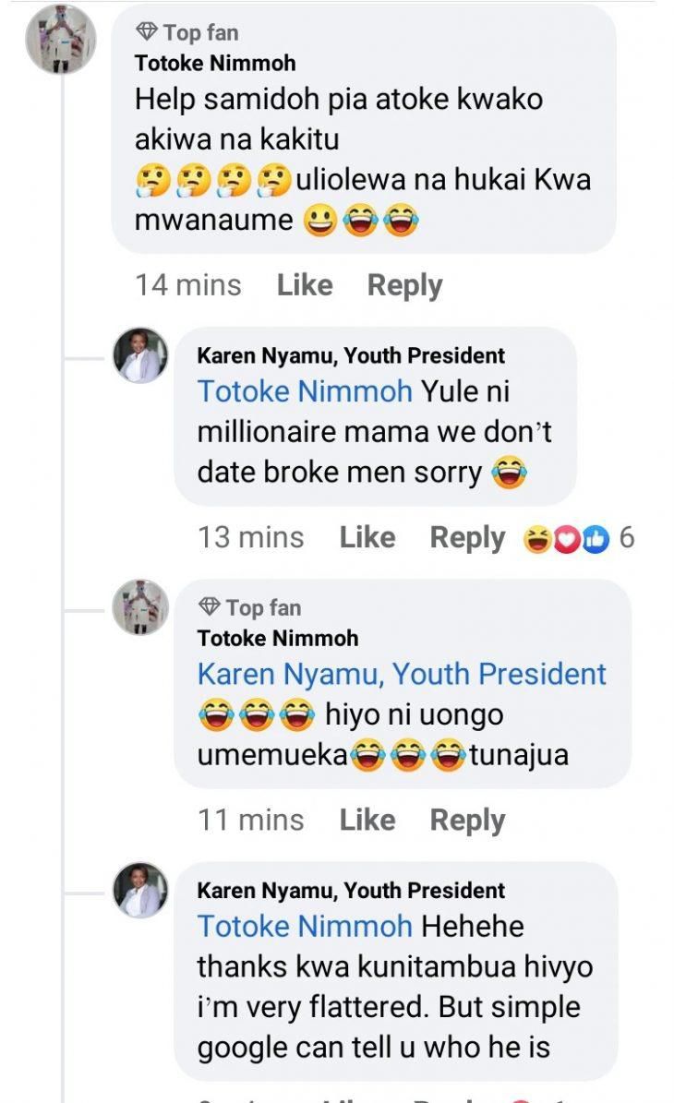This screenshot has width=674, height=1103.
Task: Tap Karen Nyamu, Youth President blue mention
Action: coord(402,674)
